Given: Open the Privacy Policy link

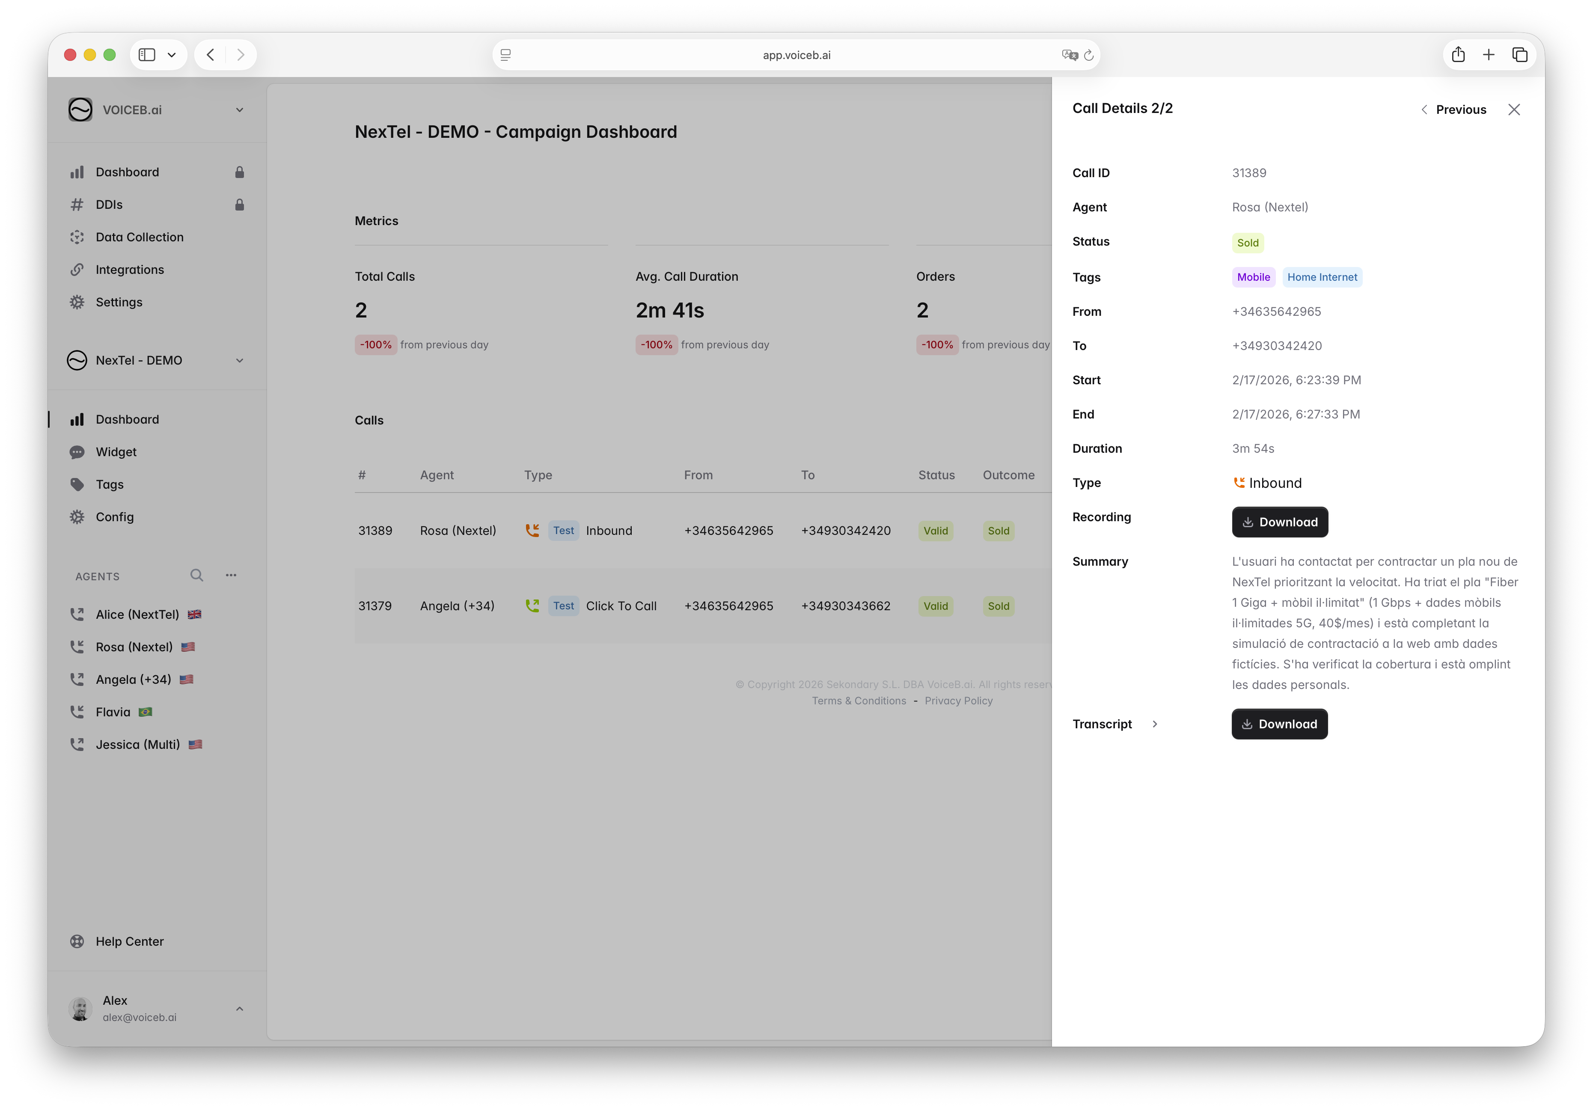Looking at the screenshot, I should [x=958, y=700].
